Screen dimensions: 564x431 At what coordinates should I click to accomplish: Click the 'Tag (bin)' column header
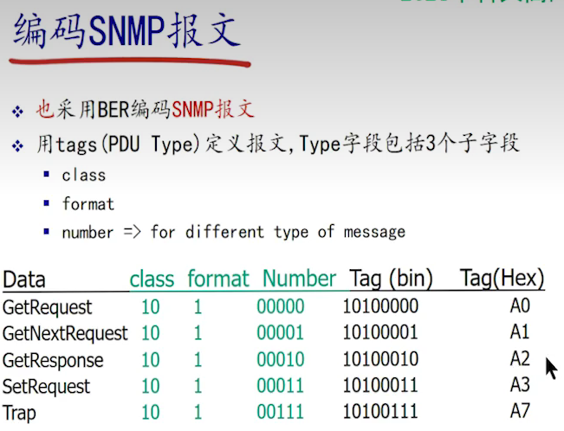click(x=391, y=279)
